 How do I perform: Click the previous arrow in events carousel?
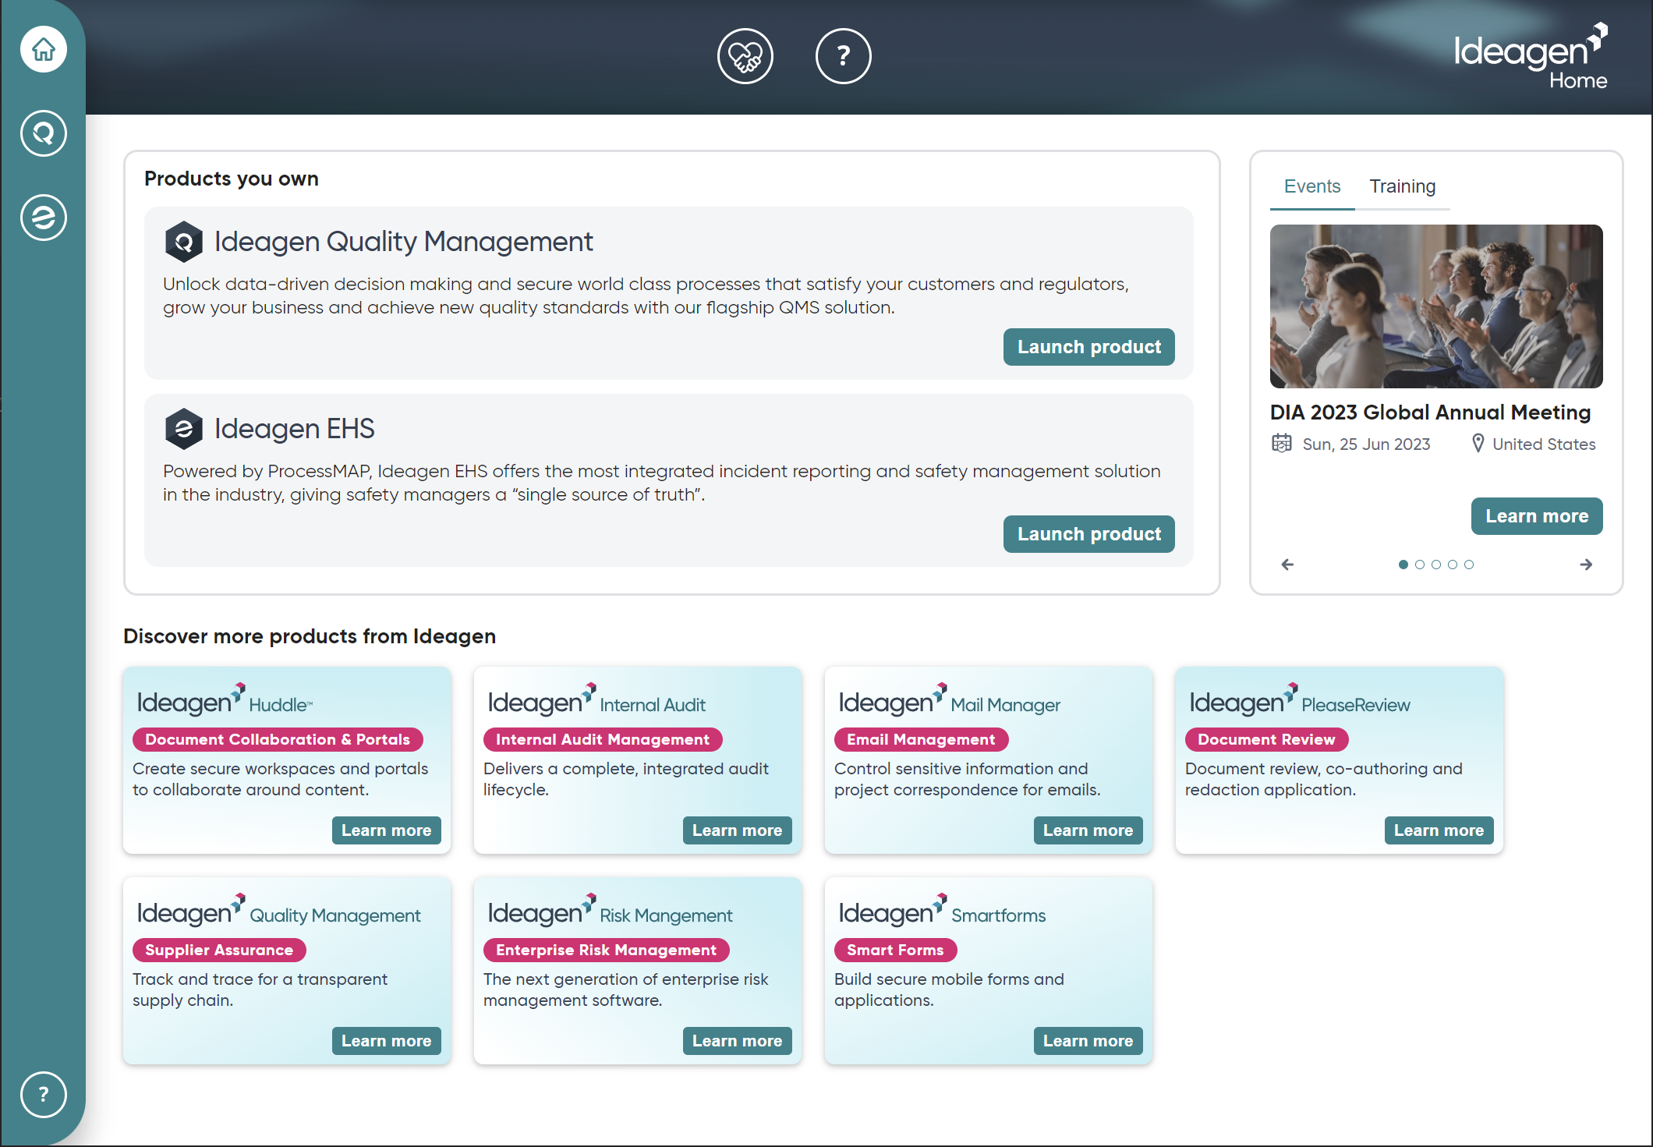click(1287, 564)
